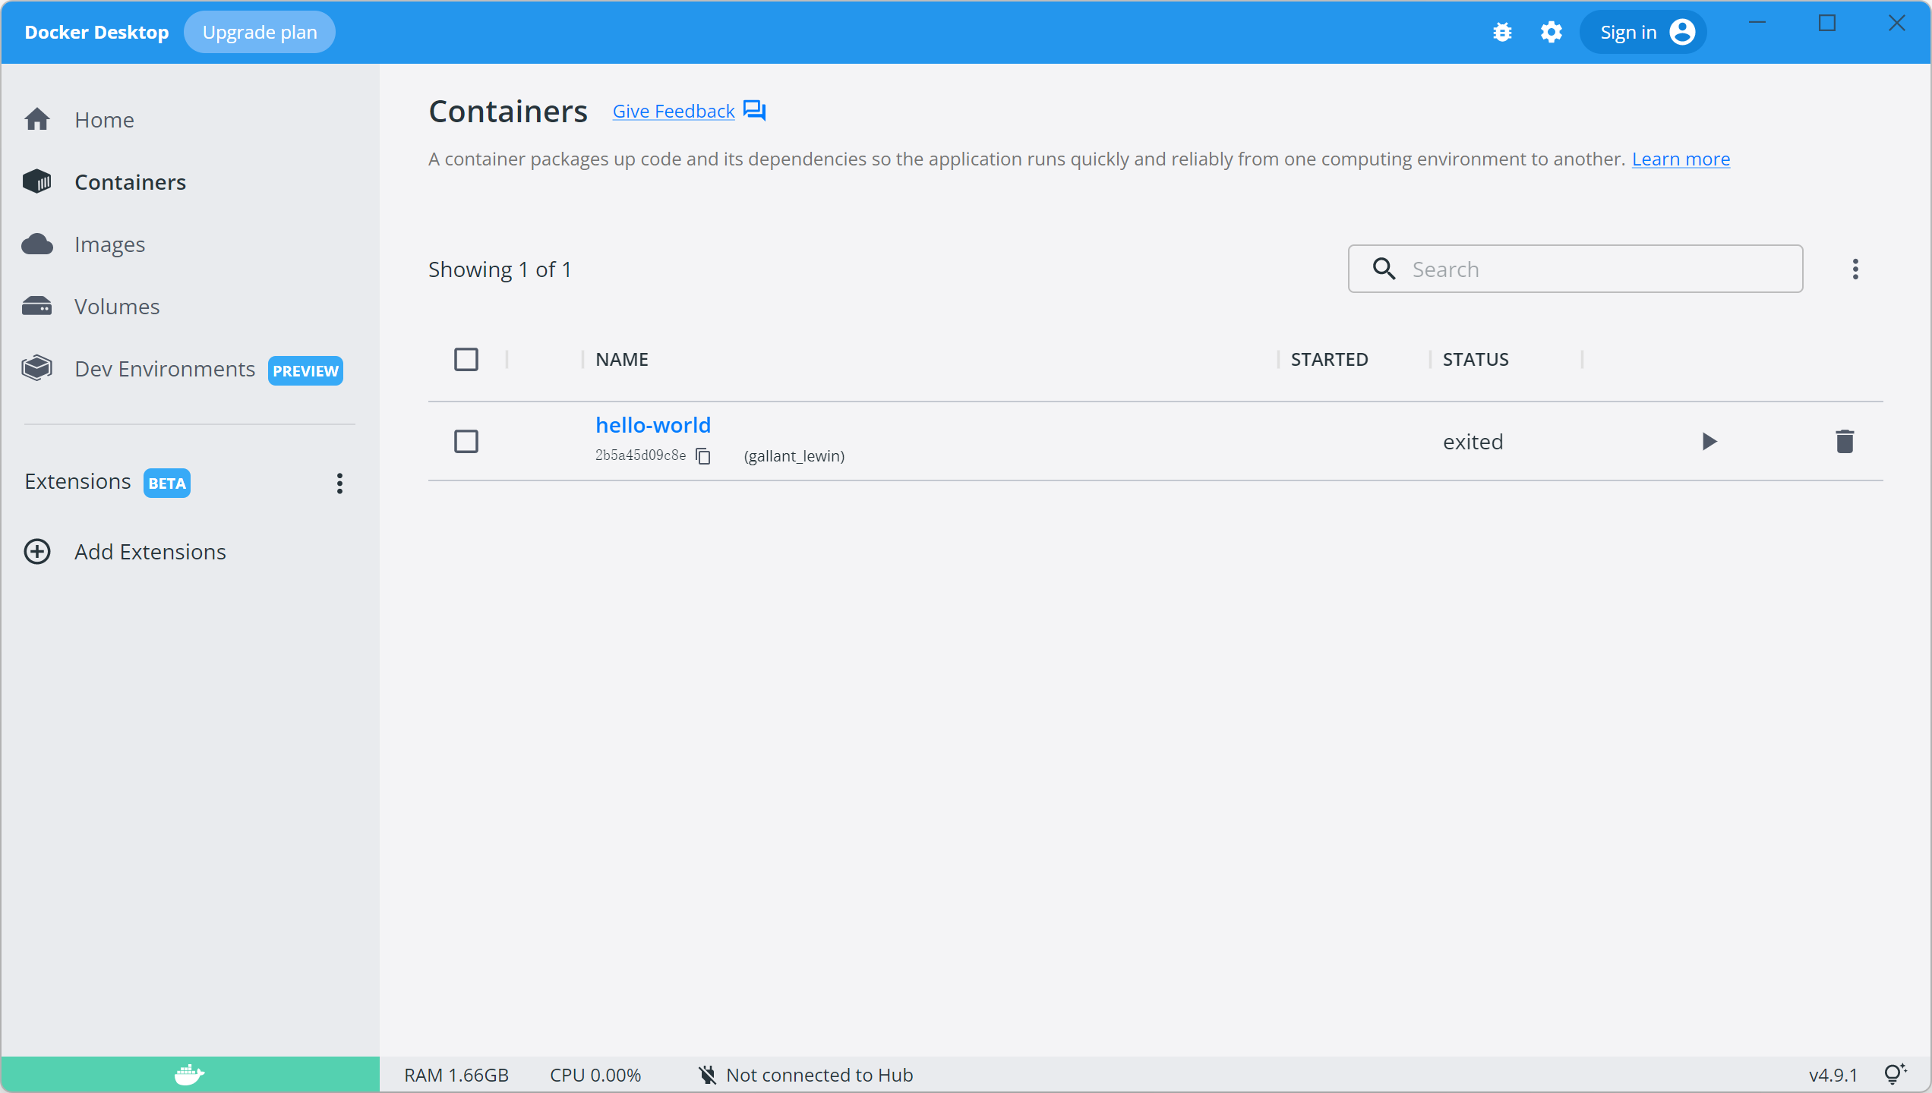
Task: Sort by the STATUS column header
Action: [1476, 359]
